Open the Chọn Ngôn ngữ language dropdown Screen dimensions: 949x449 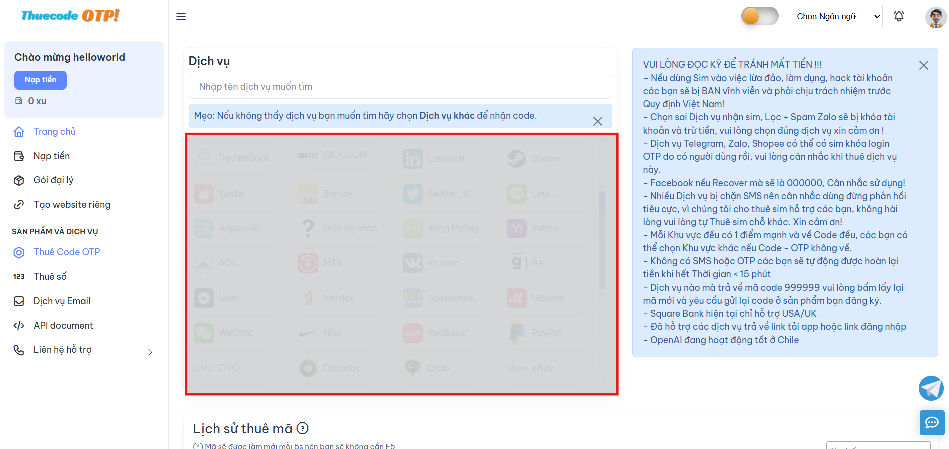click(836, 16)
